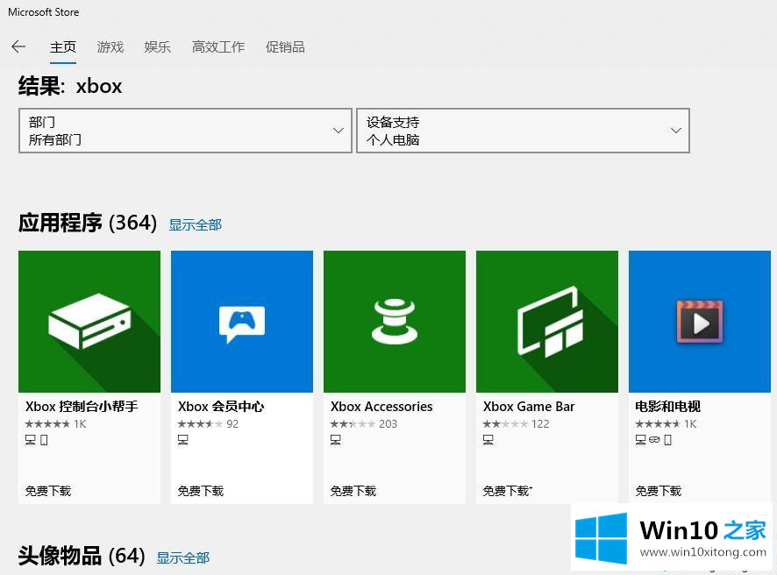Go back using the back arrow
The width and height of the screenshot is (777, 575).
[18, 46]
